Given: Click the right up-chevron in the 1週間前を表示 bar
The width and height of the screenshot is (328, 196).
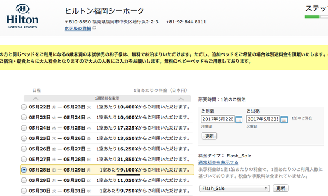Looking at the screenshot, I should coord(181,99).
